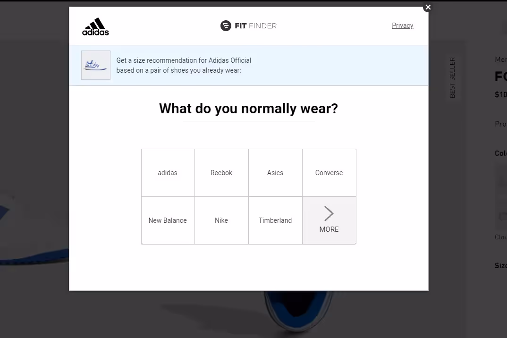The width and height of the screenshot is (507, 338).
Task: Close the Fit Finder dialog
Action: (x=428, y=7)
